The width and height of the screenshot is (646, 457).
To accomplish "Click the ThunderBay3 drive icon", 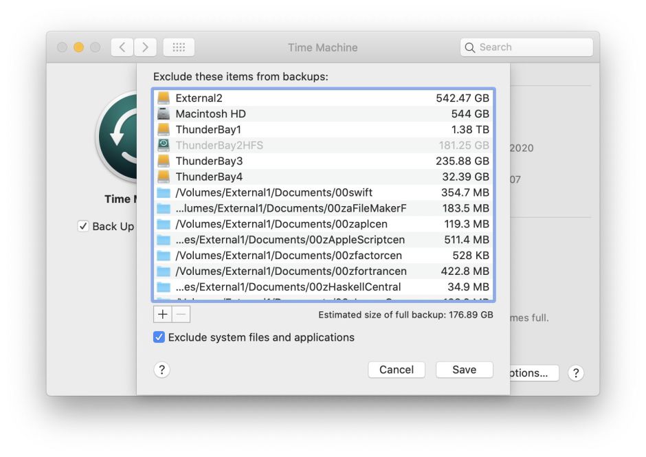I will coord(163,161).
